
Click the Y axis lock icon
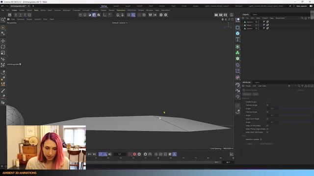pos(20,15)
